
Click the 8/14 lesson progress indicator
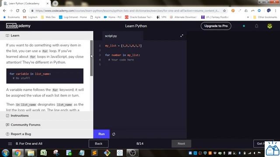(140, 143)
